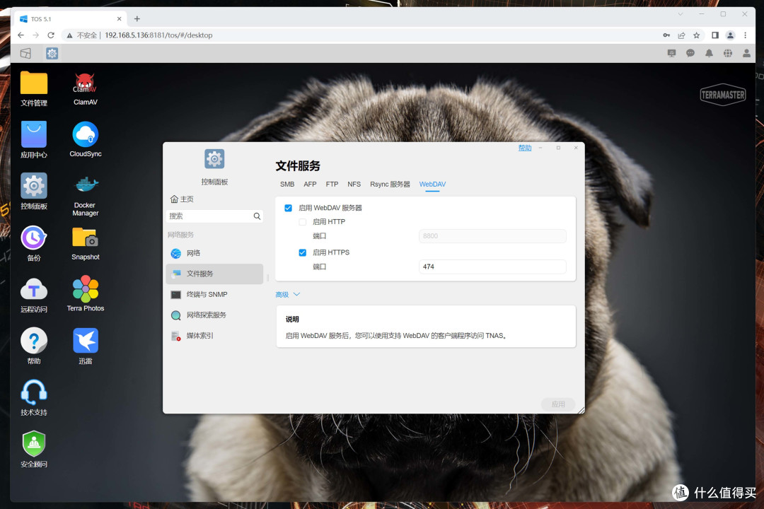Viewport: 764px width, 509px height.
Task: Select 文件服务 in the sidebar
Action: coord(214,274)
